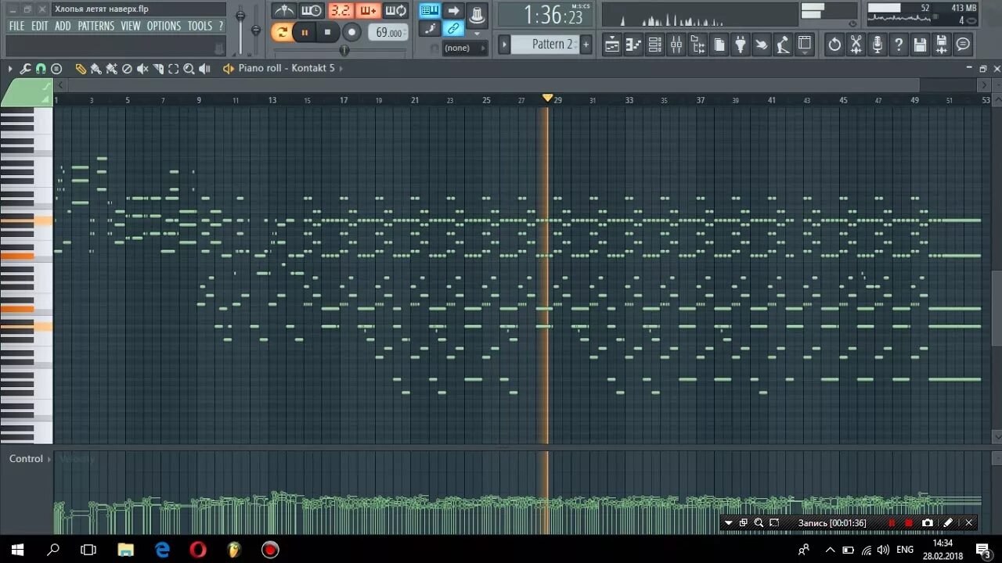Click the tempo tapper hand icon
This screenshot has width=1002, height=563.
[x=762, y=45]
